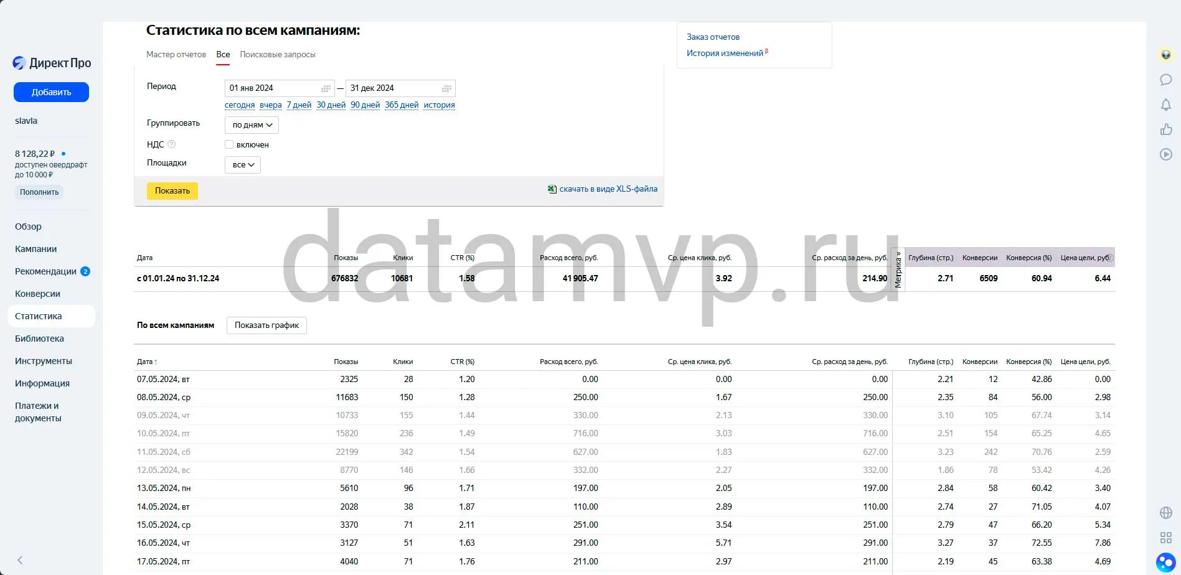Download report via скачать в виде XLS-файла
Image resolution: width=1181 pixels, height=575 pixels.
coord(603,189)
